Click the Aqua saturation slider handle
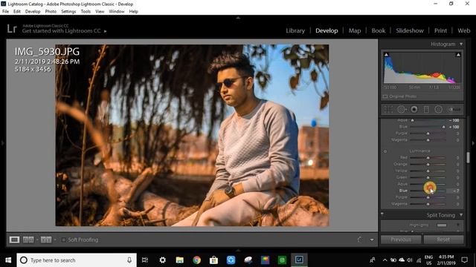This screenshot has height=267, width=476. pyautogui.click(x=412, y=120)
